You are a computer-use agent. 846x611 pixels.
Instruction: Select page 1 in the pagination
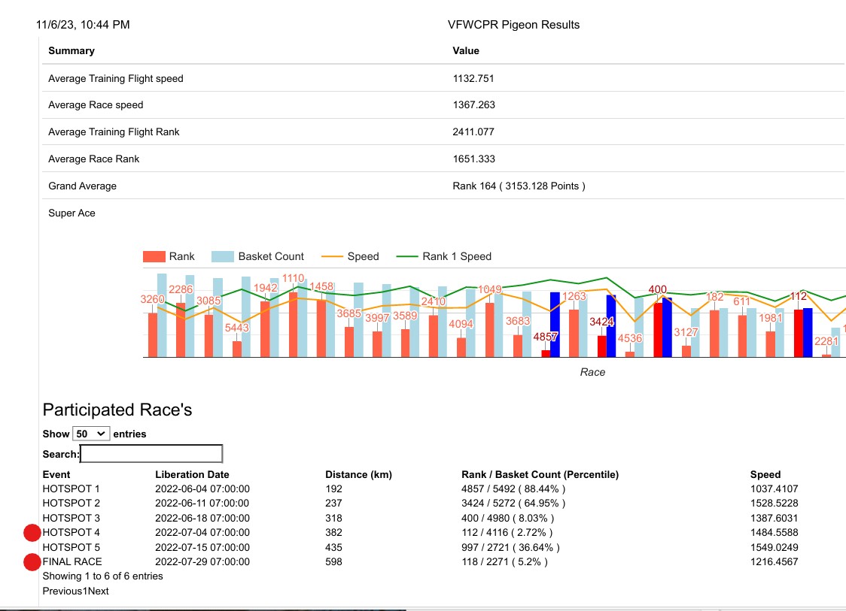pos(85,591)
